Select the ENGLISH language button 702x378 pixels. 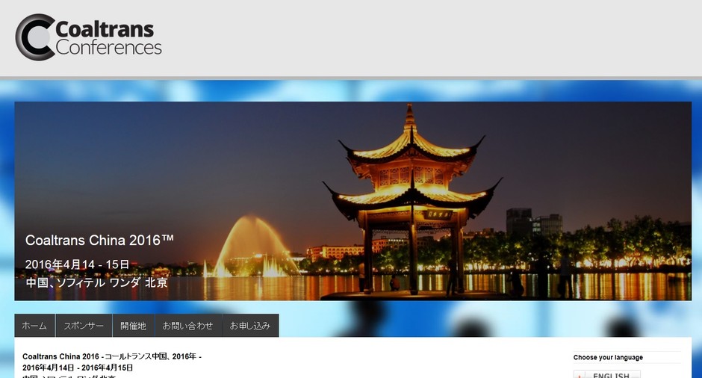pos(606,374)
